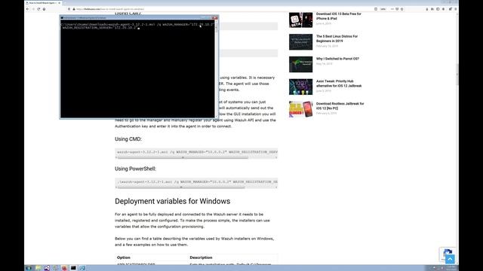Click the 'Description' table column header
Image resolution: width=483 pixels, height=271 pixels.
(x=201, y=257)
